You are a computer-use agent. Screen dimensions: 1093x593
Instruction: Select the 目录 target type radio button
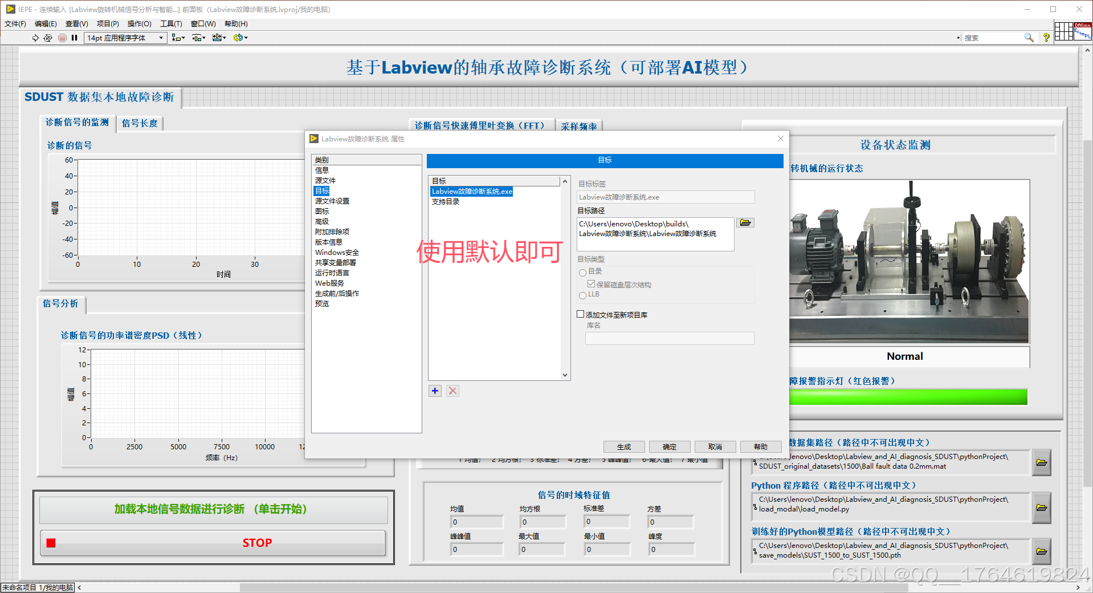582,272
